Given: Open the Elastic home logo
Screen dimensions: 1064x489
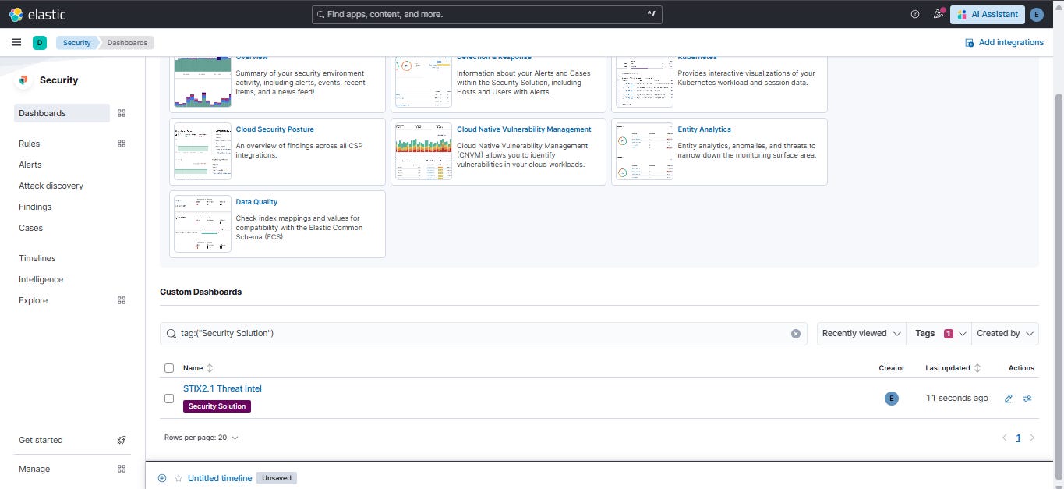Looking at the screenshot, I should click(37, 14).
